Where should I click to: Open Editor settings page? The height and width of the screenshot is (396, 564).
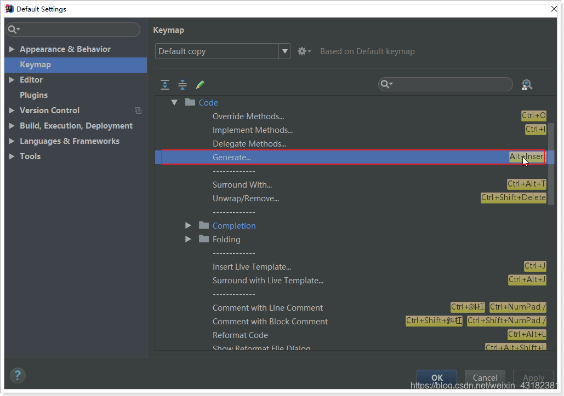coord(31,80)
